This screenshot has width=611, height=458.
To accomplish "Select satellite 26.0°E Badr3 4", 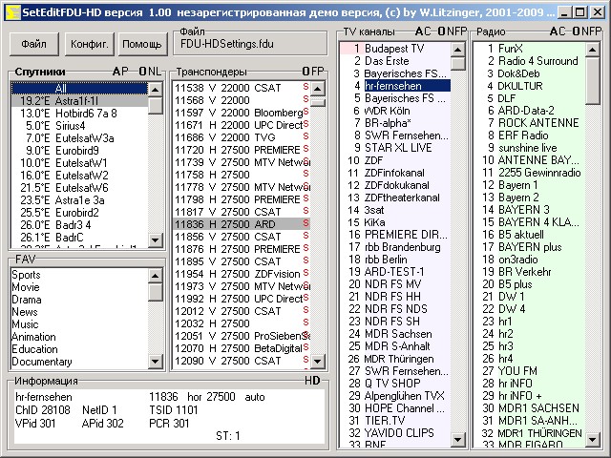I will point(79,225).
